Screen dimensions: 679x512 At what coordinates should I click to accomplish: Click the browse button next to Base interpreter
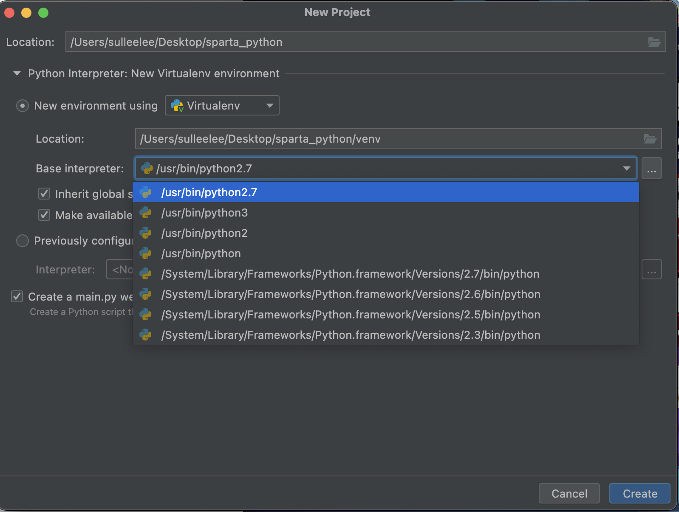click(651, 169)
